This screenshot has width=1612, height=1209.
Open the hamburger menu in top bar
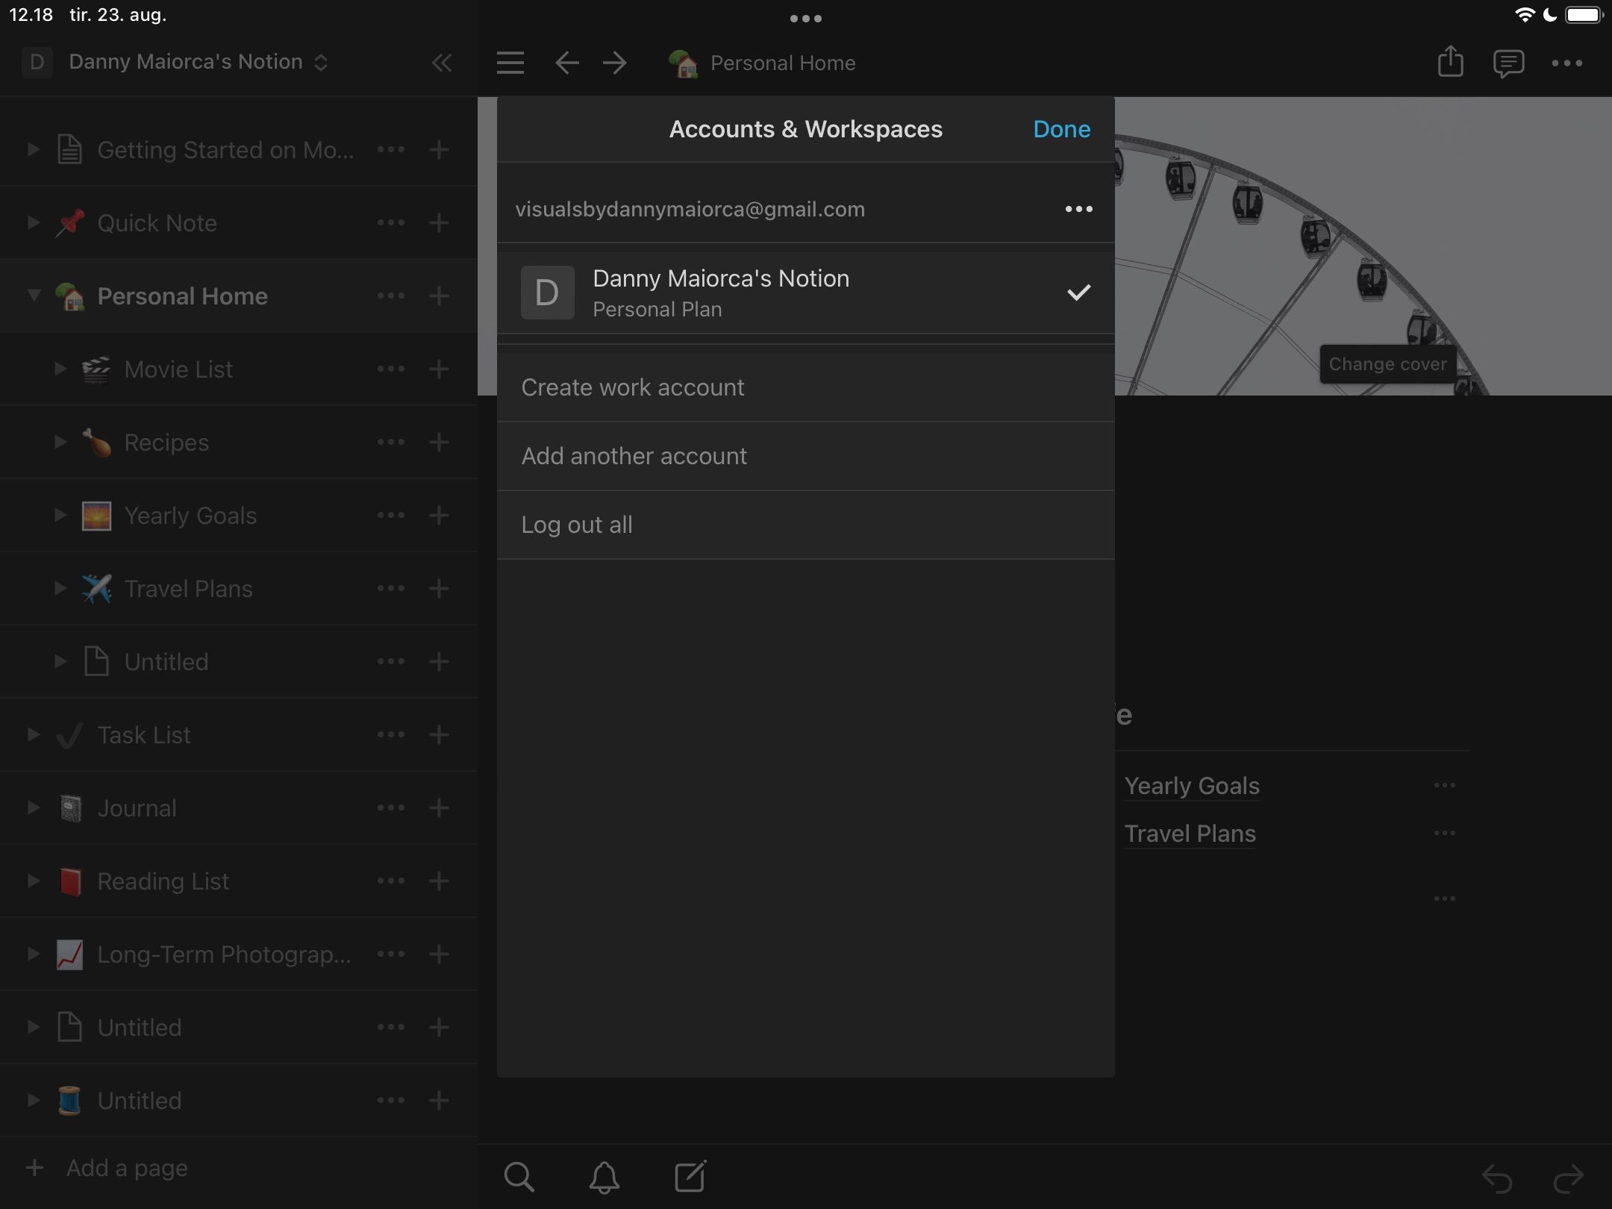(510, 63)
